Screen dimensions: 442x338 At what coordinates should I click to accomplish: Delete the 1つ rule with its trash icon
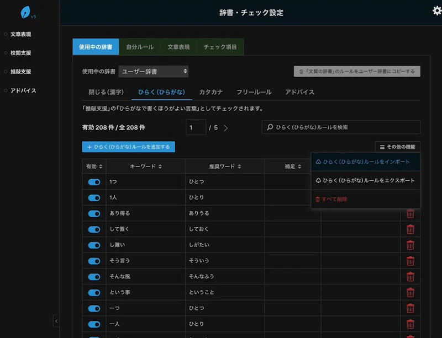410,181
